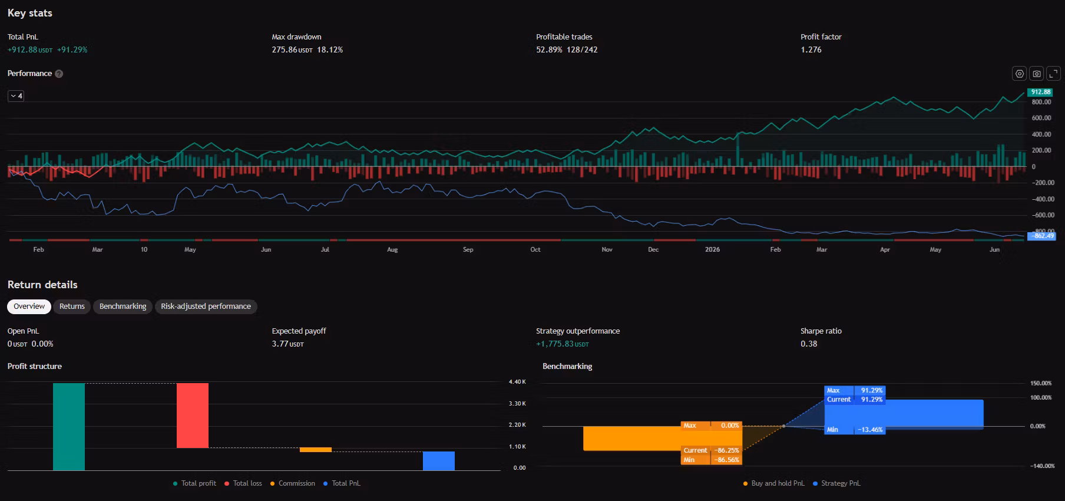1065x501 pixels.
Task: Toggle Buy and hold PnL legend
Action: pyautogui.click(x=774, y=483)
